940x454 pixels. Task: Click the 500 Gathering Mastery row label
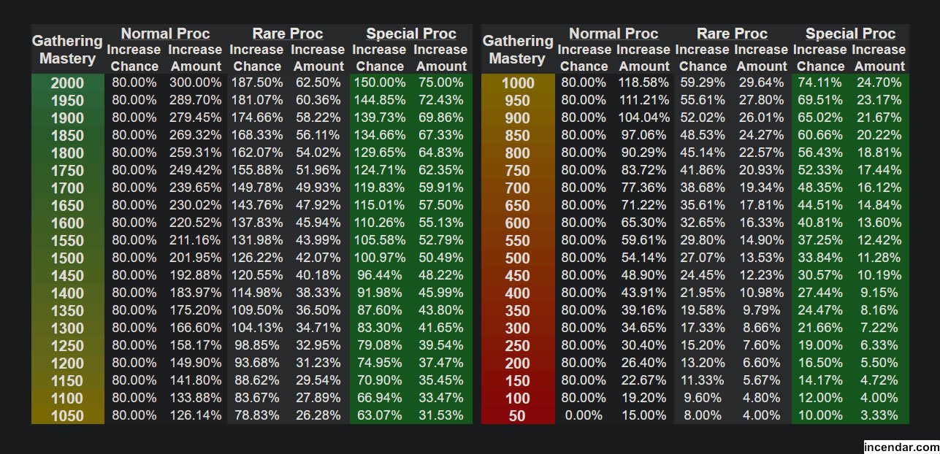(517, 258)
